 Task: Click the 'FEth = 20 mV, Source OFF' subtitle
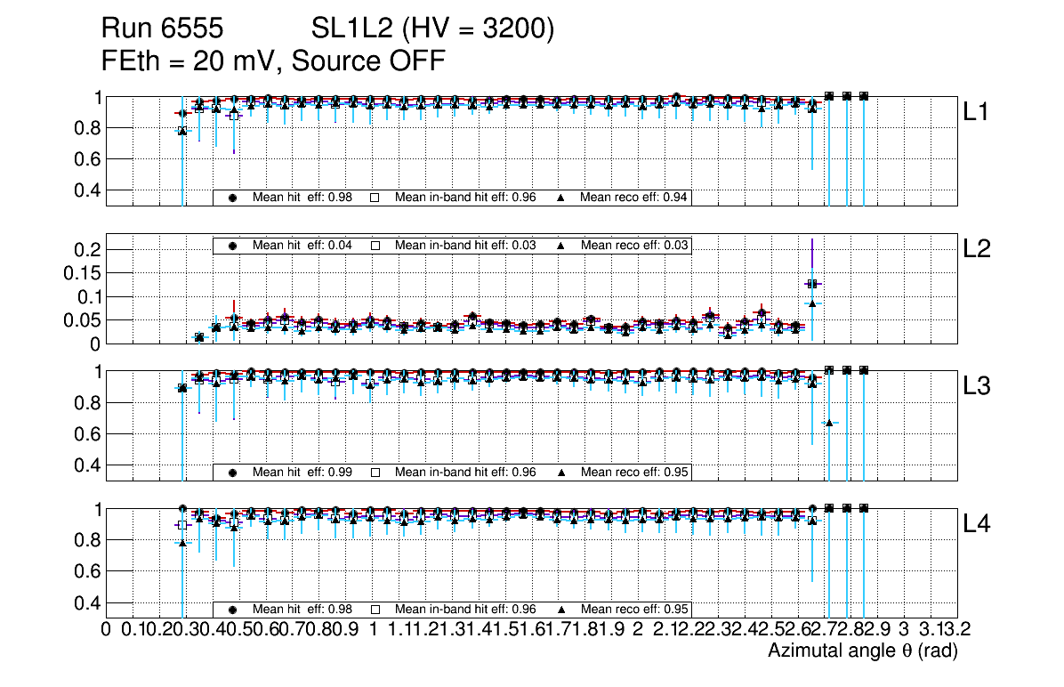(x=272, y=61)
